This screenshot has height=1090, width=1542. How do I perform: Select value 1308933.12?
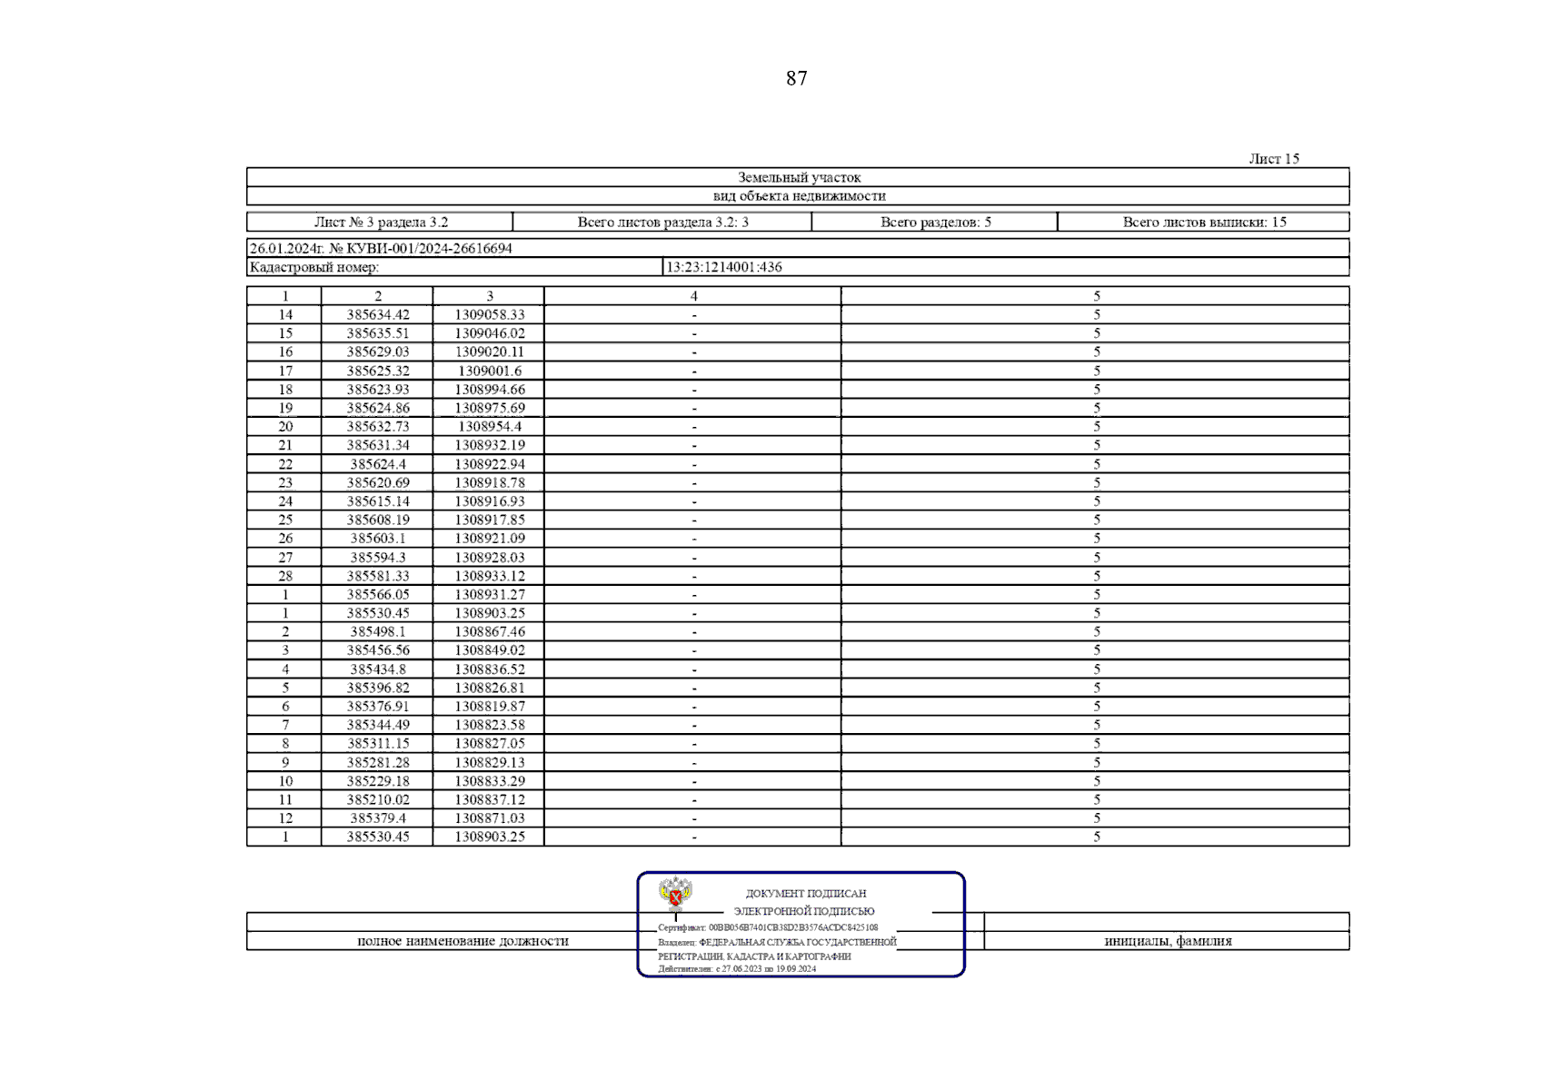coord(490,576)
